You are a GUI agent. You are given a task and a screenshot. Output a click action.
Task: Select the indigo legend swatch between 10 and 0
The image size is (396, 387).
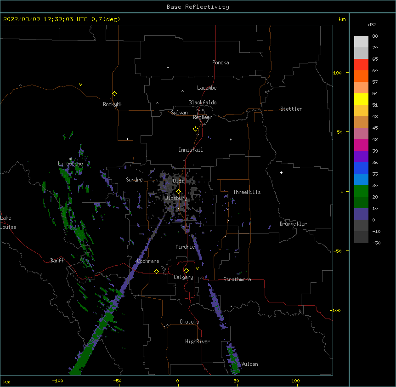point(361,214)
